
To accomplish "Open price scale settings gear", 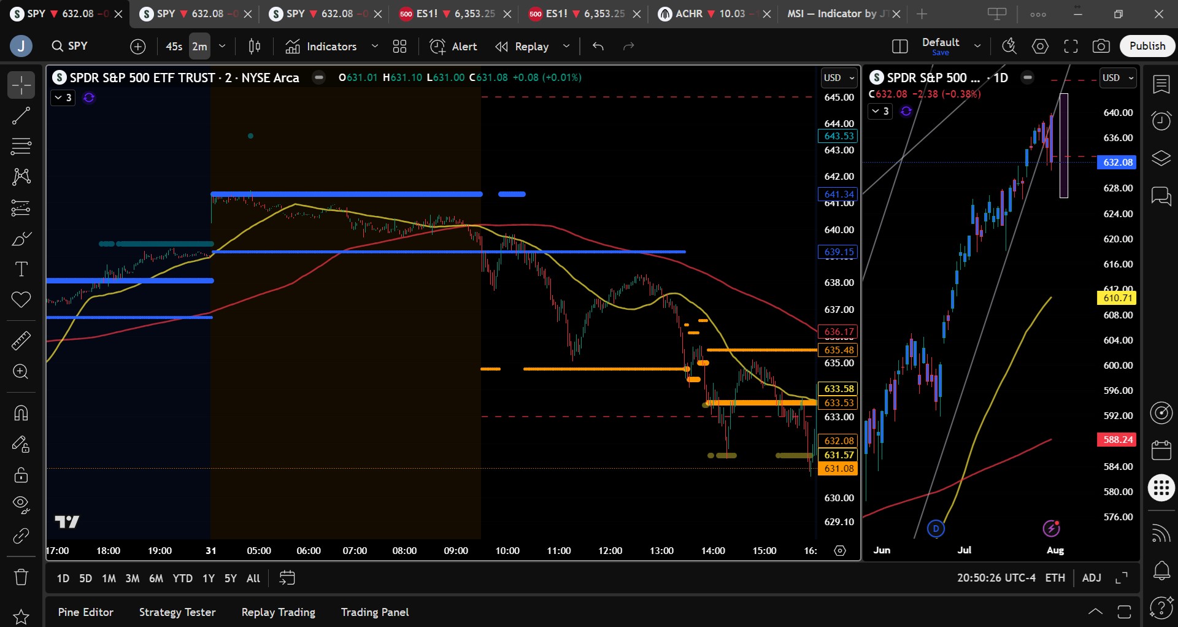I will pos(840,551).
